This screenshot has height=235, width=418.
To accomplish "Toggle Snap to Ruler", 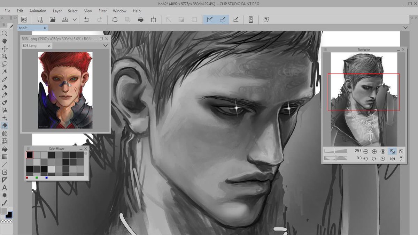I will pos(210,20).
